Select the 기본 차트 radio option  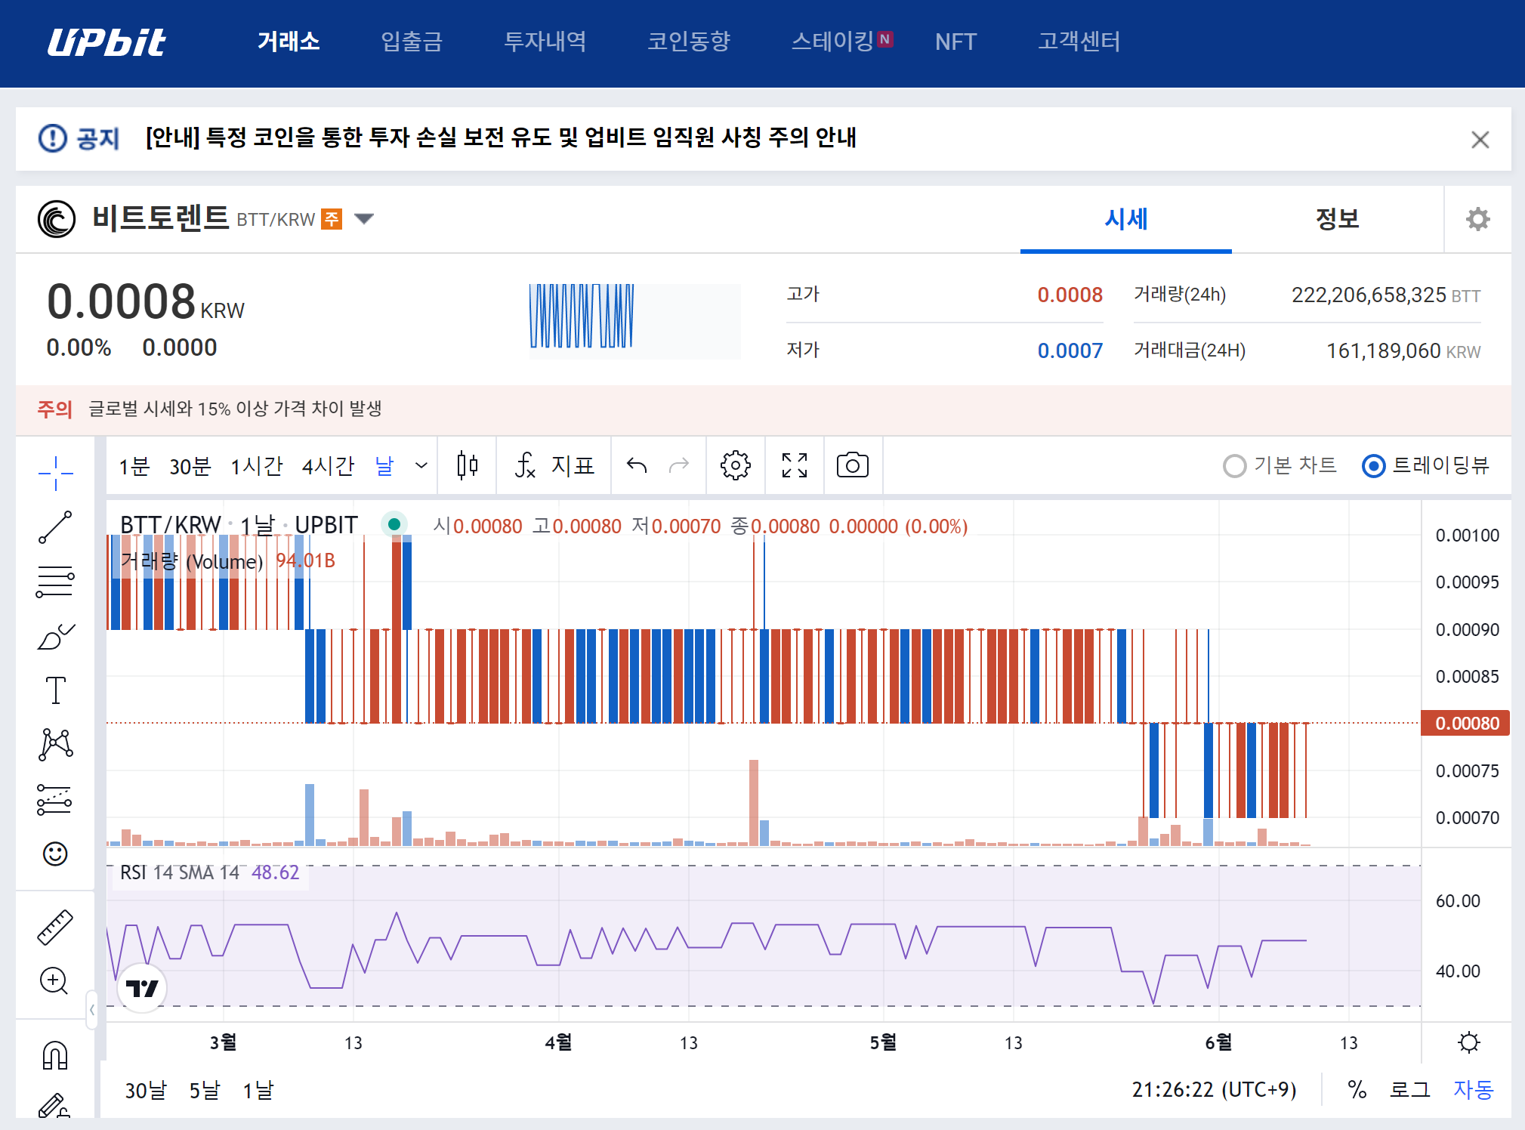pyautogui.click(x=1234, y=466)
